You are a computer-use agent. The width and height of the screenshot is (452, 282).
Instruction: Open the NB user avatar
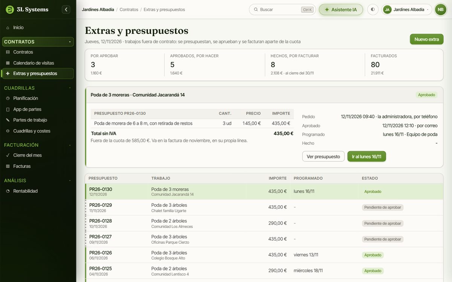pos(440,9)
